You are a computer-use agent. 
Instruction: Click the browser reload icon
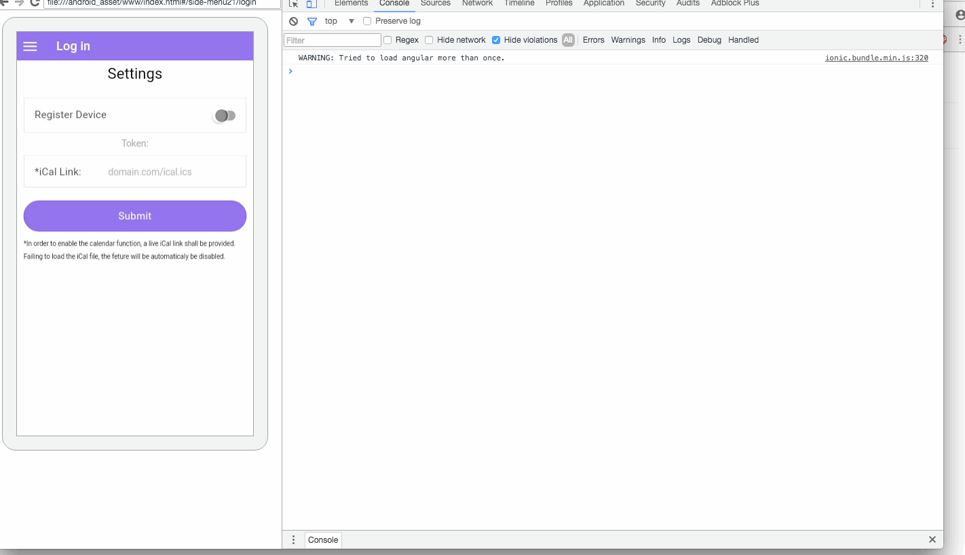[x=35, y=3]
